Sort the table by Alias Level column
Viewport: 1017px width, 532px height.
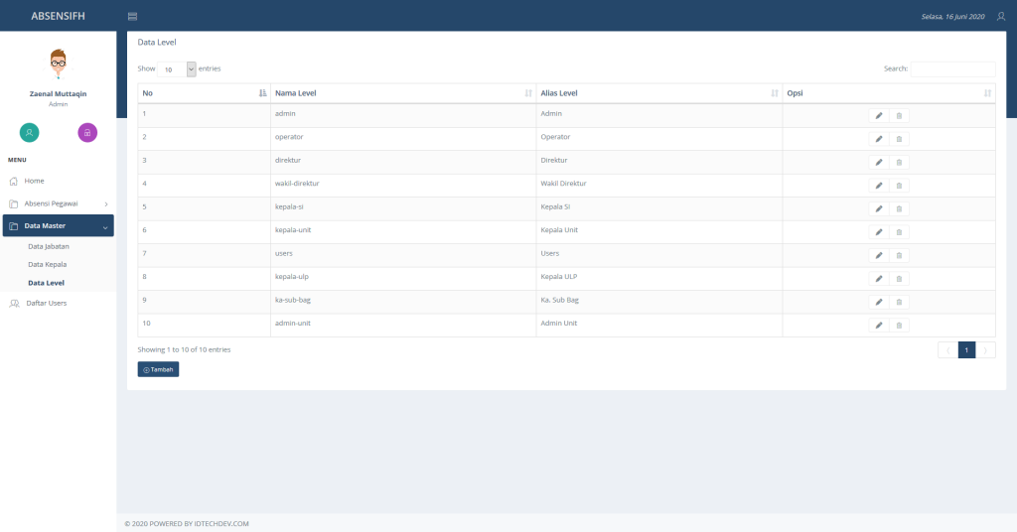pos(659,93)
